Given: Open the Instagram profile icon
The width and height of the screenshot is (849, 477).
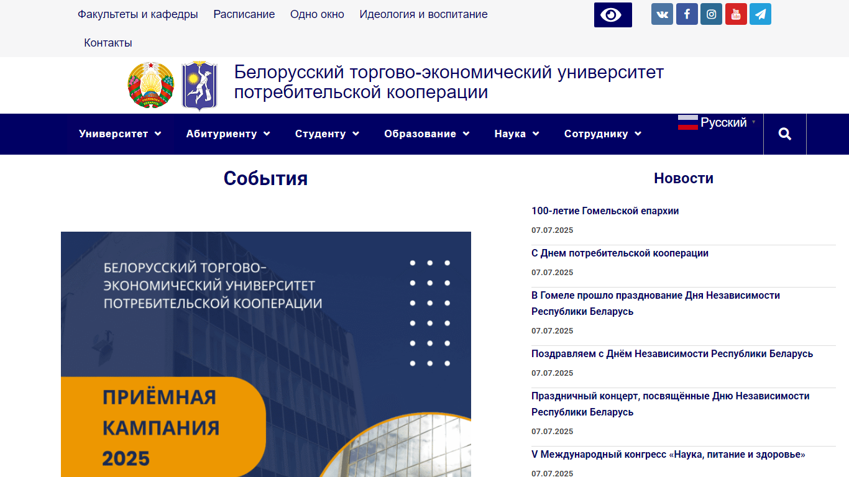Looking at the screenshot, I should [x=711, y=14].
